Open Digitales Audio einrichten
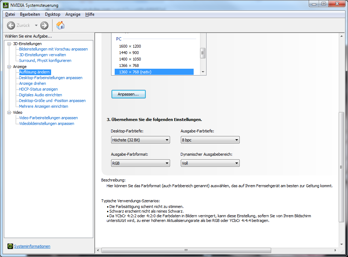Image resolution: width=348 pixels, height=257 pixels. (40, 95)
